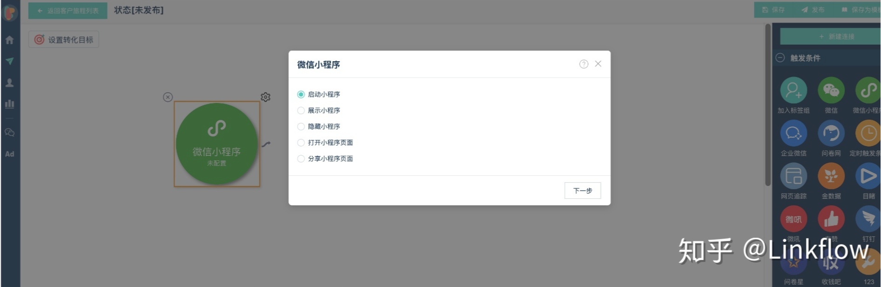Viewport: 881px width, 287px height.
Task: Select the 微信小程序 icon in the side panel
Action: 868,90
